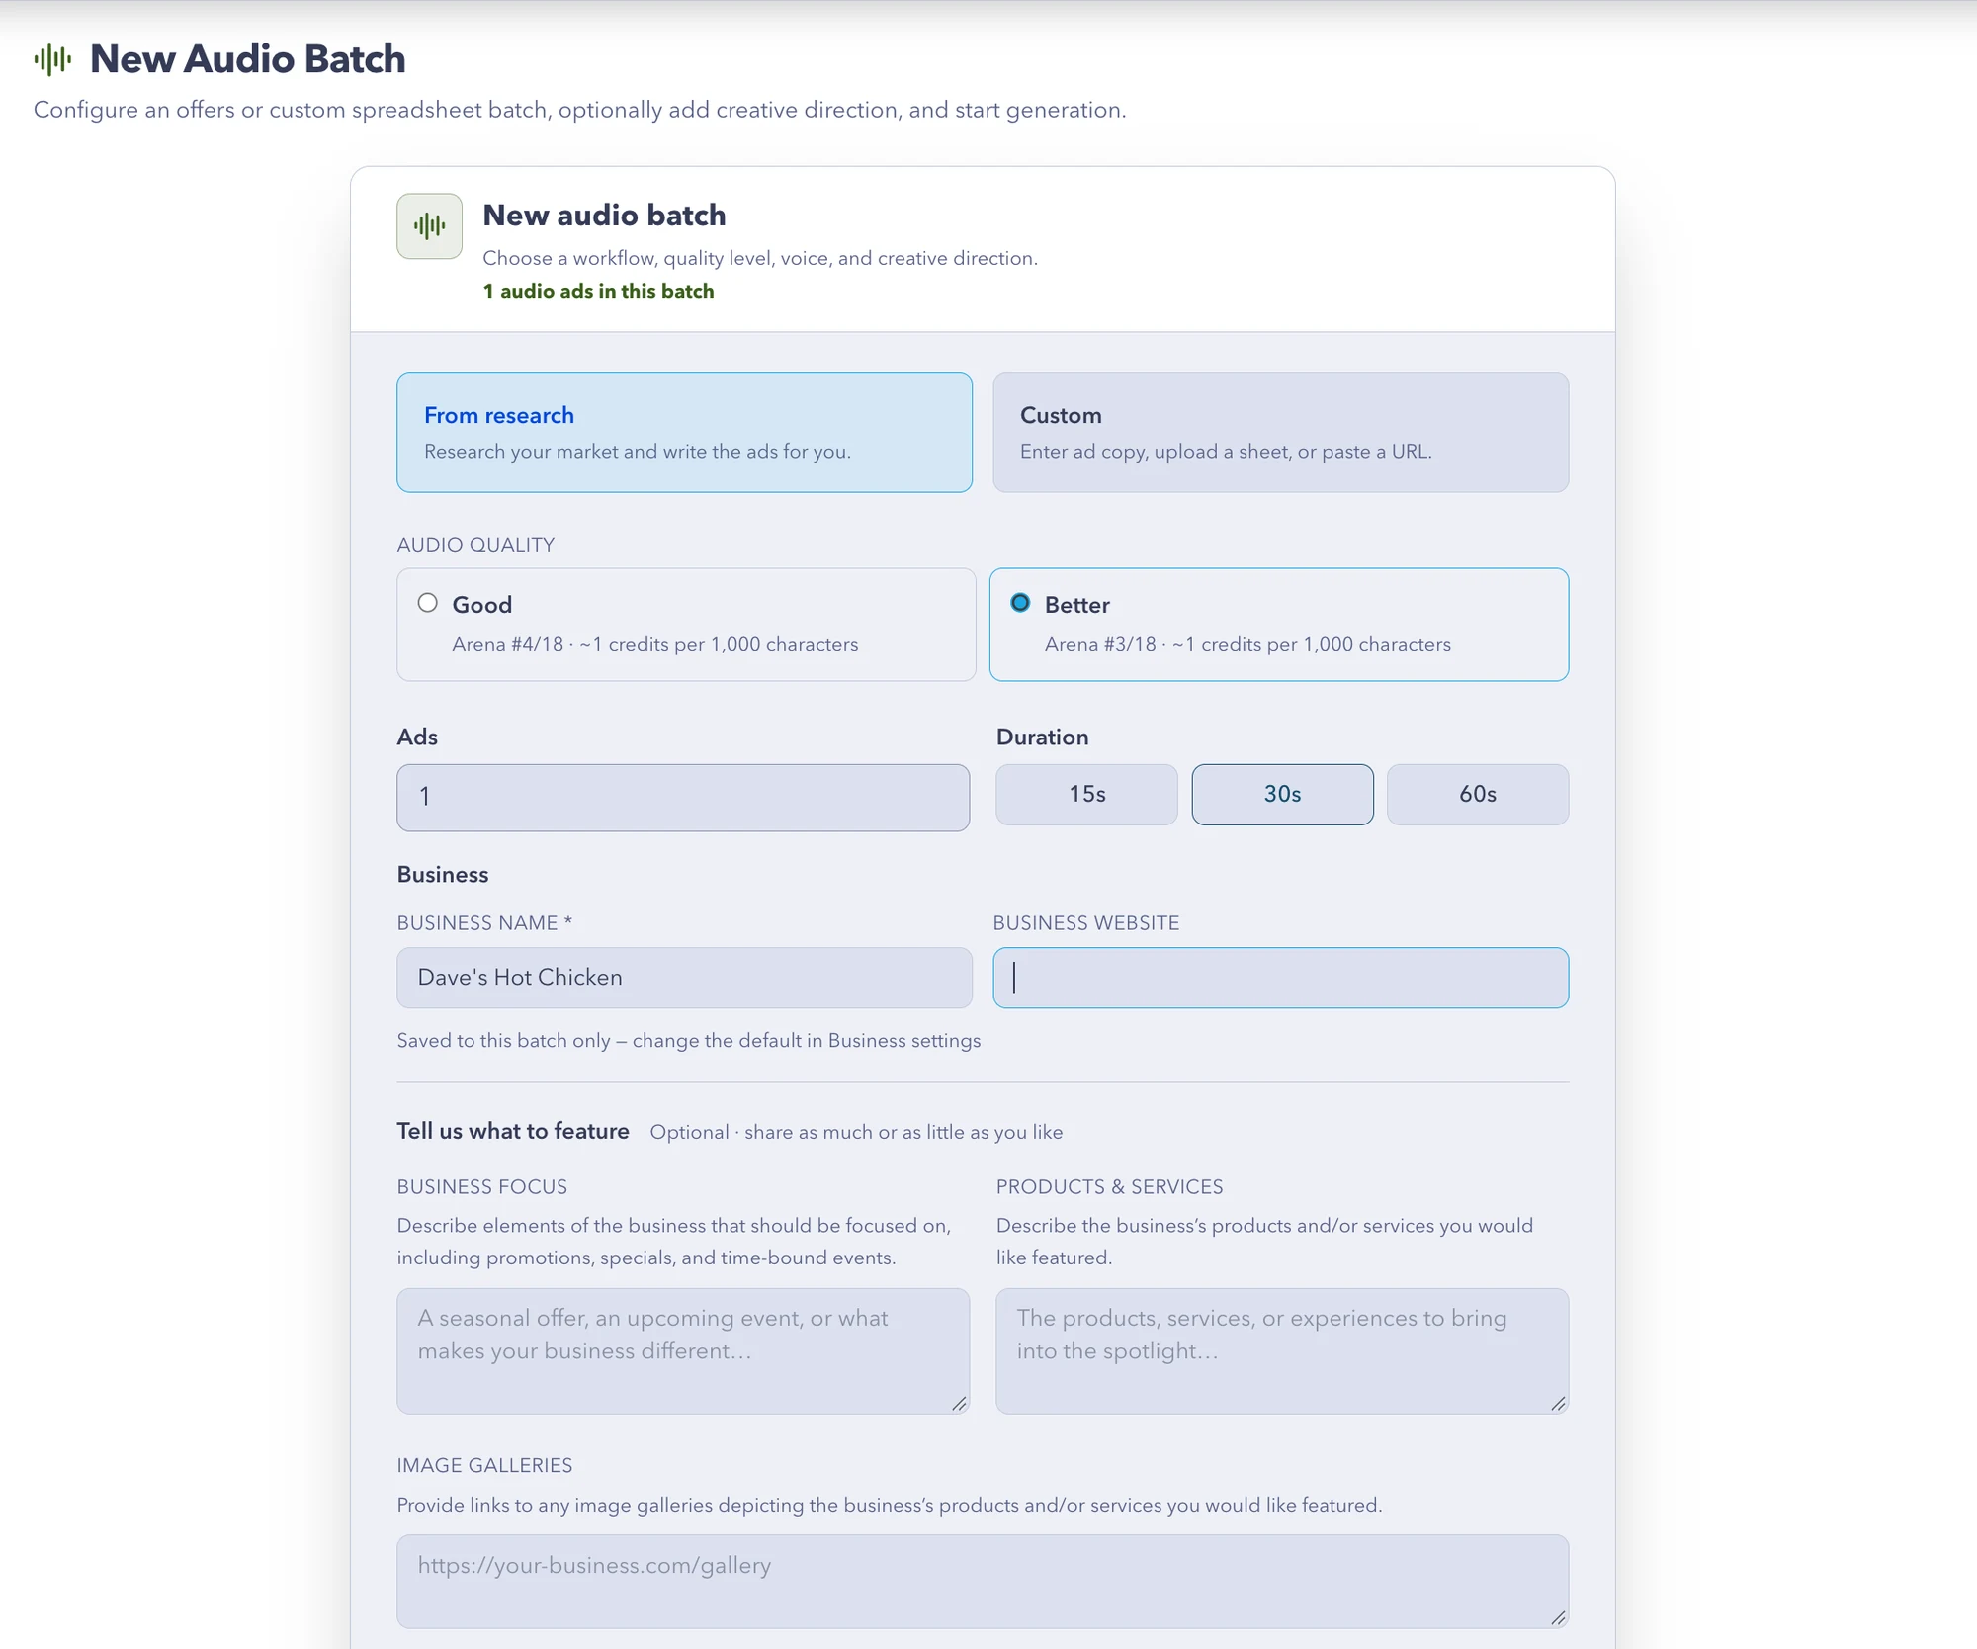Click the '1 audio ads in this batch' text
1977x1649 pixels.
coord(598,291)
